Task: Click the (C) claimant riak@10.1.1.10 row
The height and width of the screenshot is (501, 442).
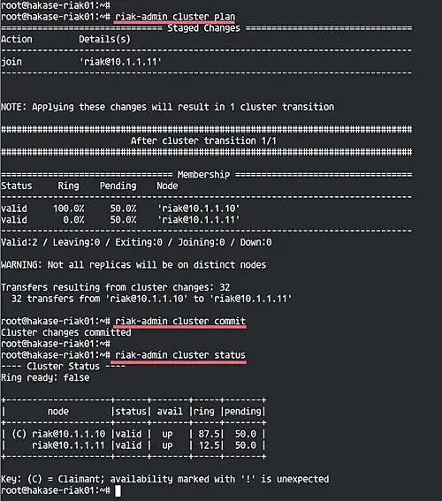Action: pos(133,434)
